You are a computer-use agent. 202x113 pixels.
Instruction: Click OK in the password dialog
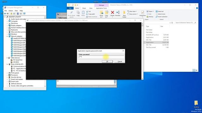click(x=107, y=62)
